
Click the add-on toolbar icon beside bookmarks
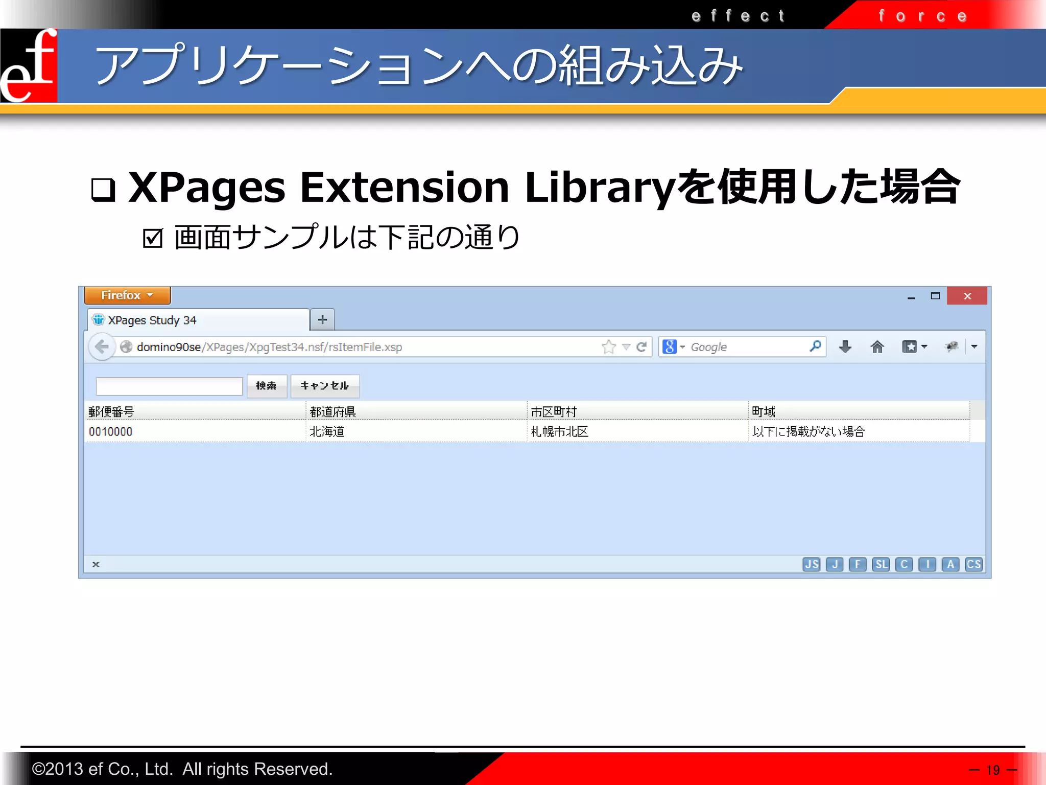coord(952,347)
